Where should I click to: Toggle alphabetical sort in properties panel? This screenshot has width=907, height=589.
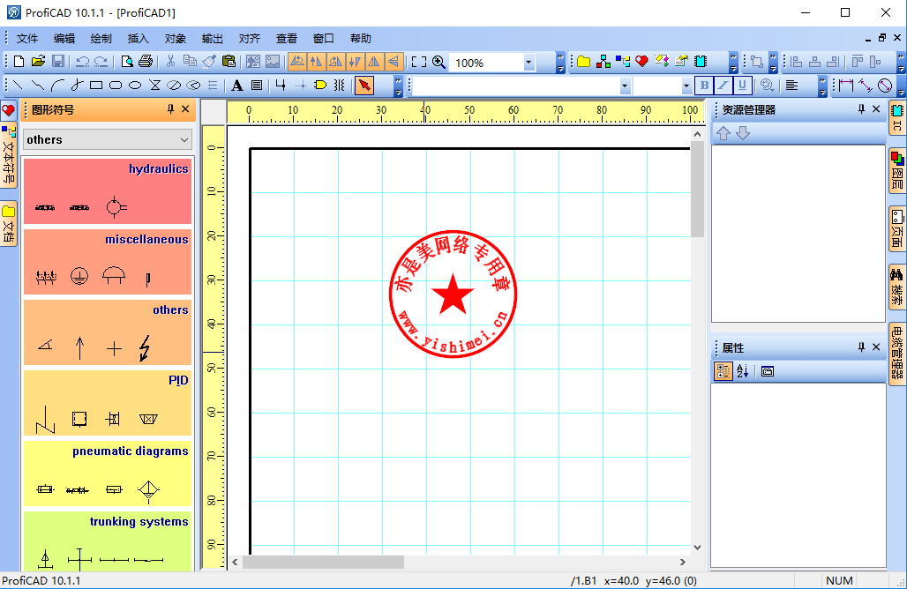743,371
